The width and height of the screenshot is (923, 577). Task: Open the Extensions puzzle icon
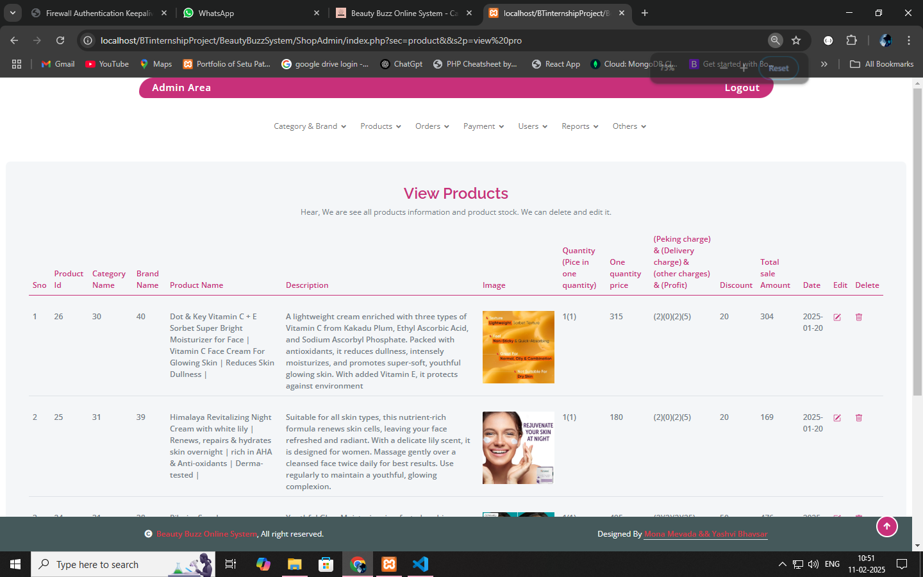851,40
